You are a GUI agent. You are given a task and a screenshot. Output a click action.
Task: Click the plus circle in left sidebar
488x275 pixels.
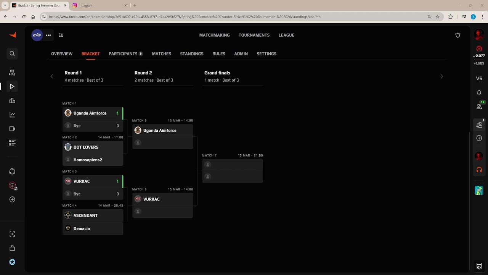pyautogui.click(x=12, y=199)
